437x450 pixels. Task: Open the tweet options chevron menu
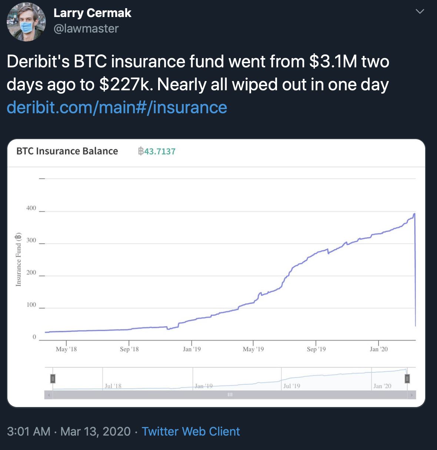(x=420, y=11)
